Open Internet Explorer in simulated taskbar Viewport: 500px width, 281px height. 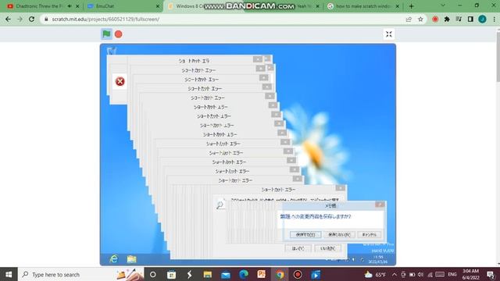point(114,258)
